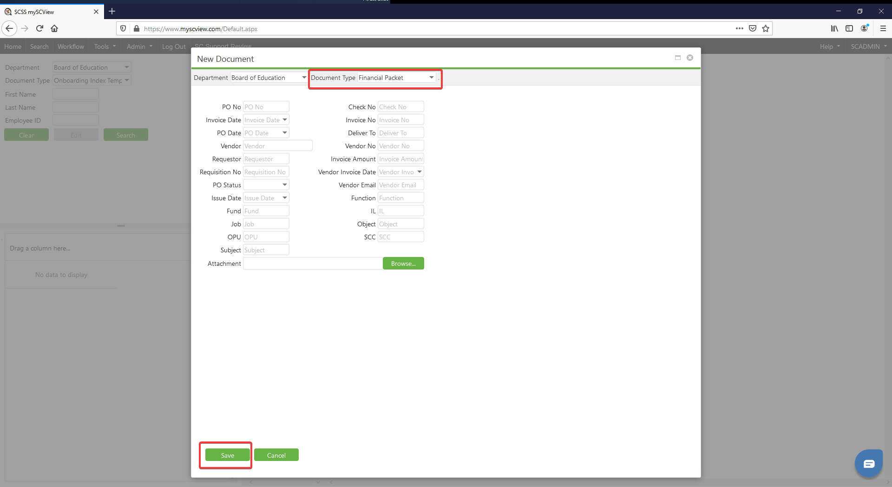Focus the Vendor name field
This screenshot has width=892, height=487.
point(278,146)
